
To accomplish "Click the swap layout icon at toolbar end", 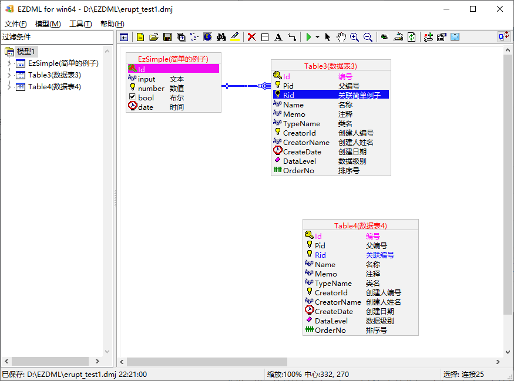I will [503, 36].
